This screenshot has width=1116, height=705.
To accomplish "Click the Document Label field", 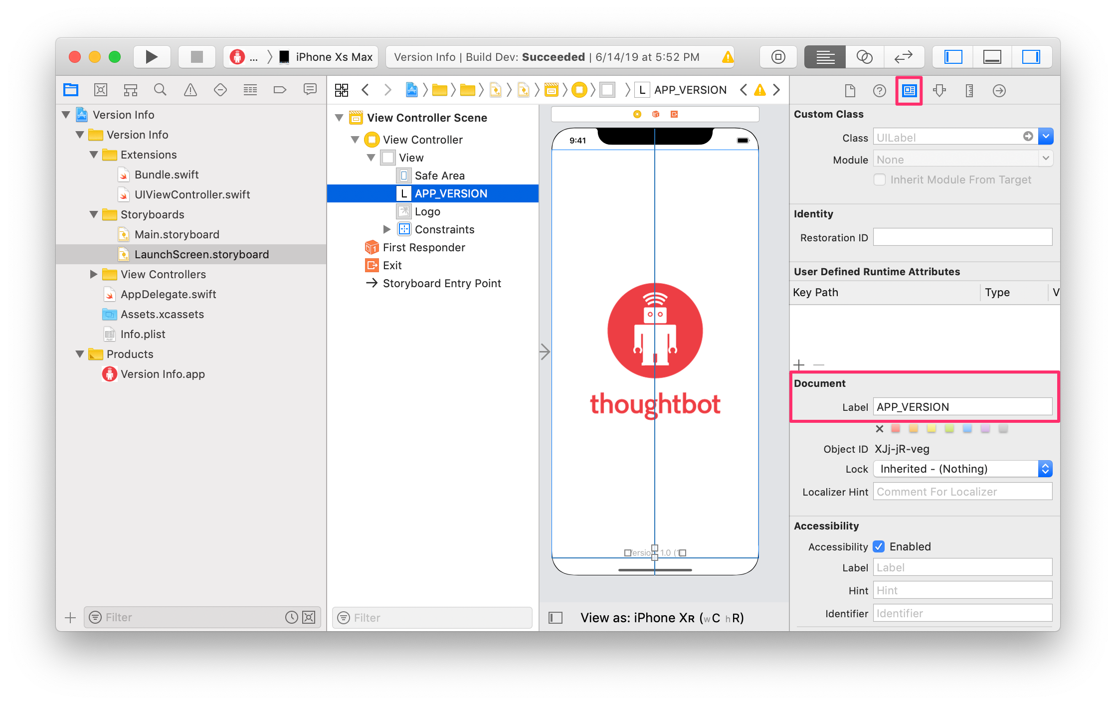I will click(963, 407).
